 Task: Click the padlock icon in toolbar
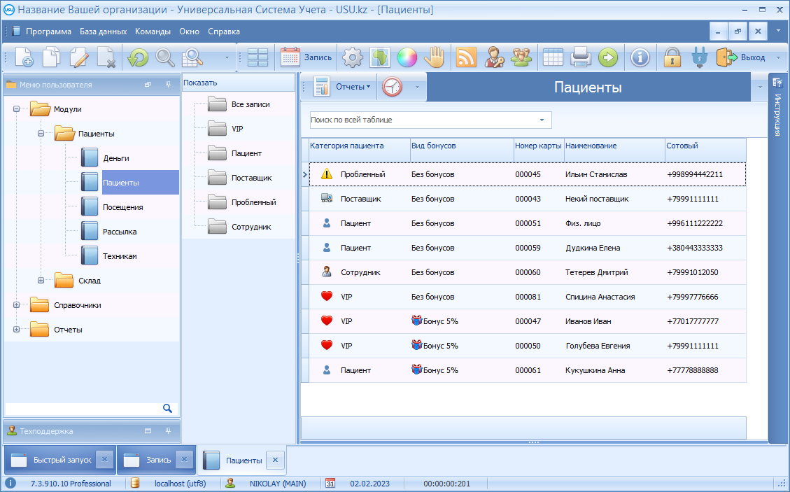coord(672,57)
